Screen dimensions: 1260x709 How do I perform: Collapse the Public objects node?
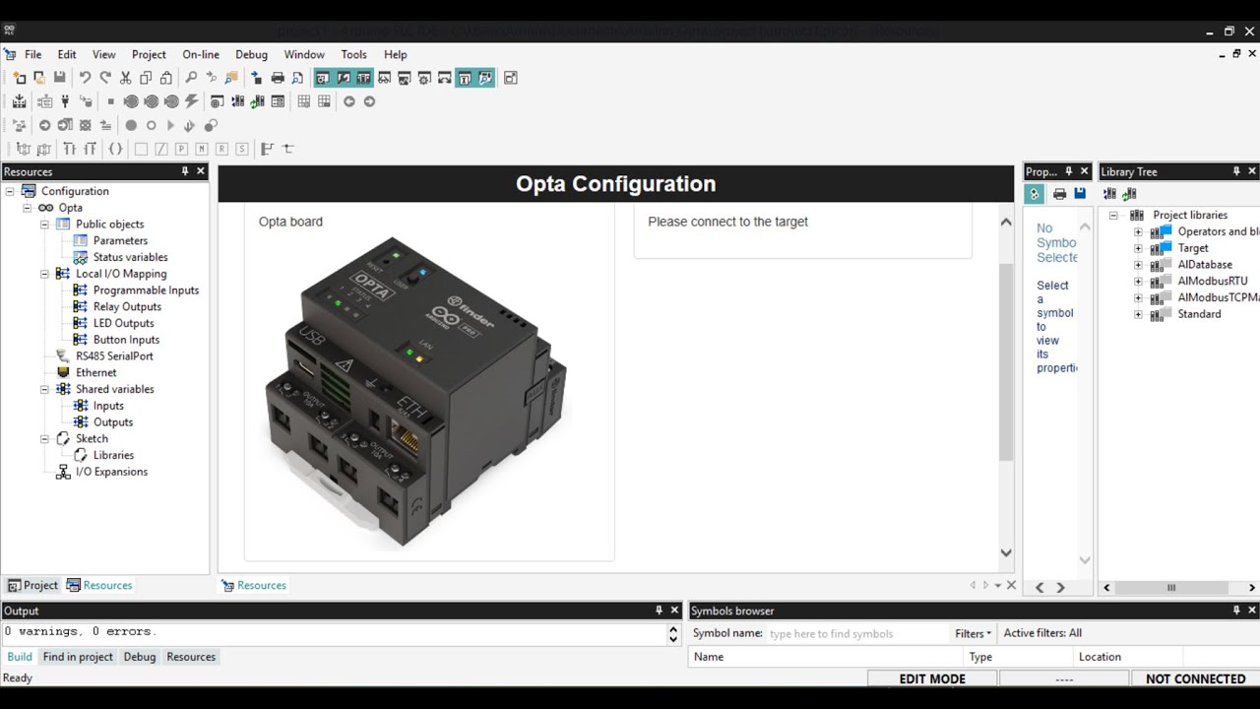tap(44, 225)
